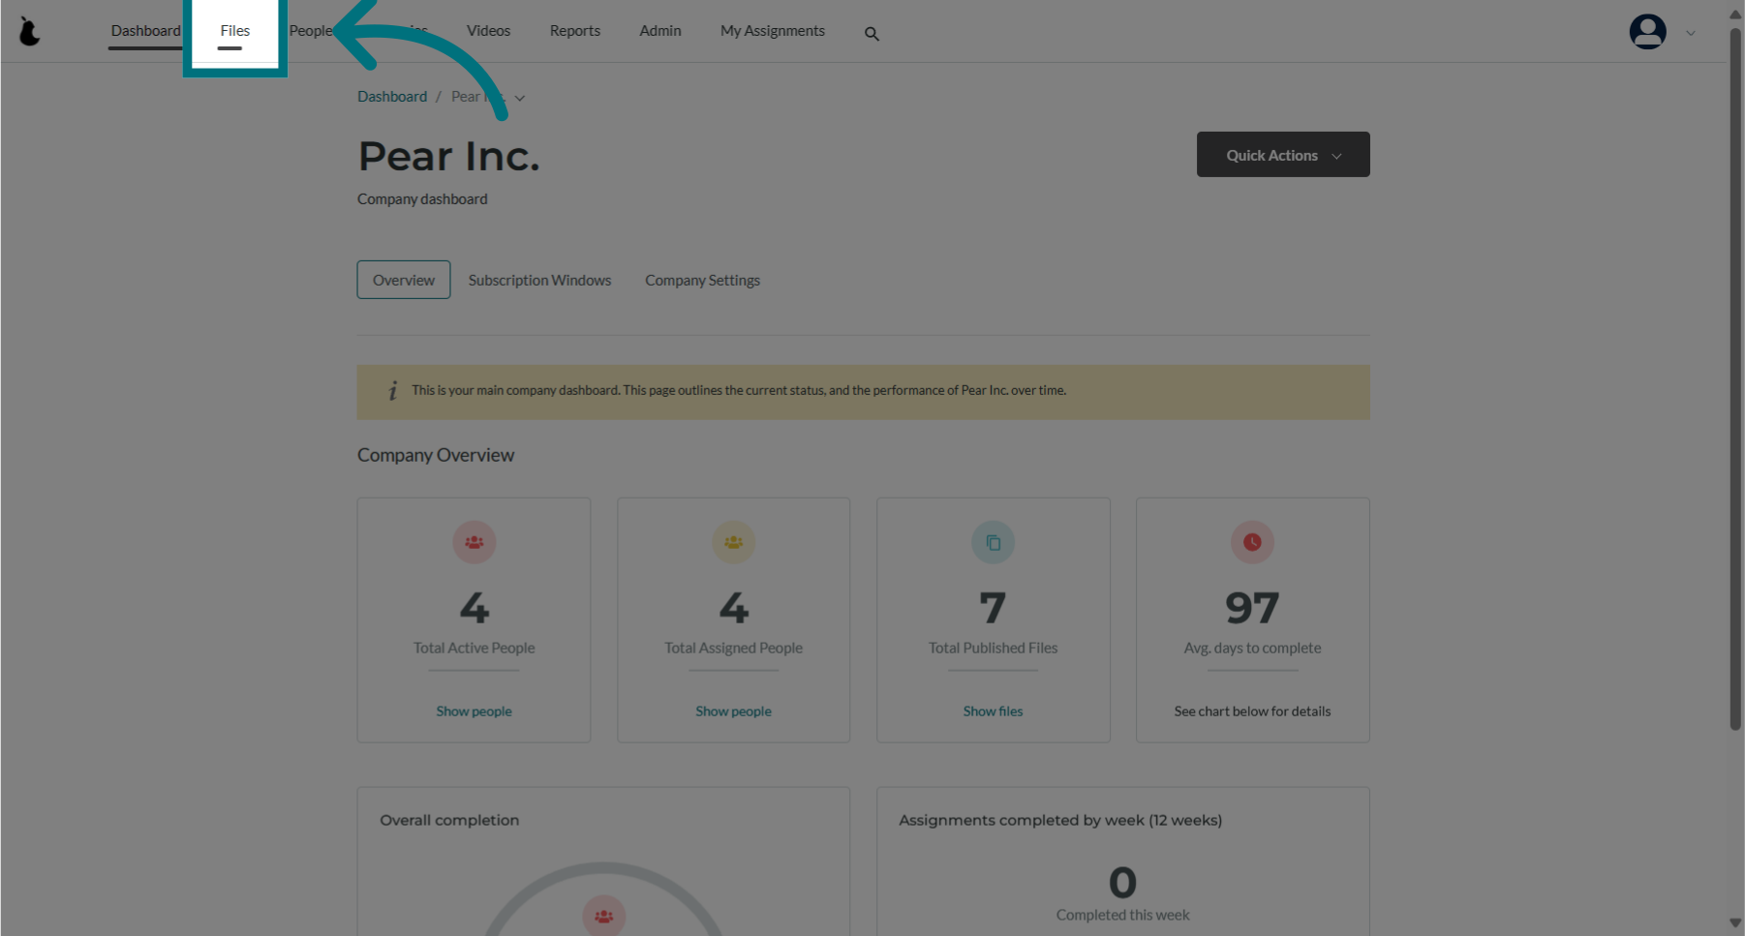Click 'Assignments completed by week (12 weeks)' title
Viewport: 1745px width, 936px height.
click(x=1060, y=820)
